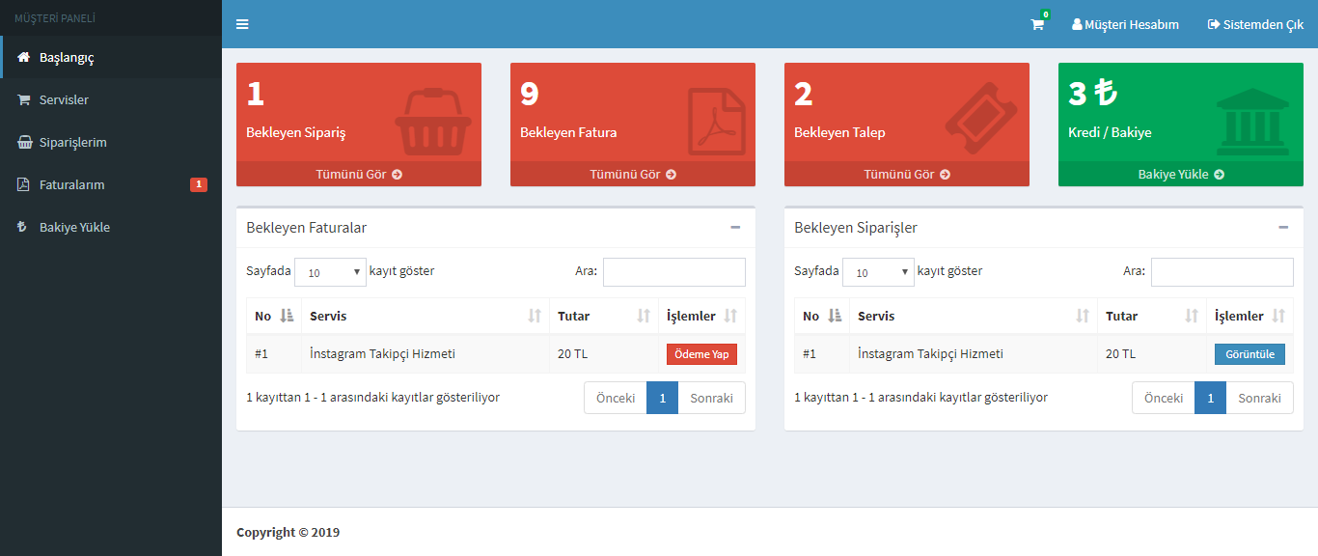Click the red badge next to Faturalarım
Viewport: 1318px width, 556px height.
[x=199, y=184]
